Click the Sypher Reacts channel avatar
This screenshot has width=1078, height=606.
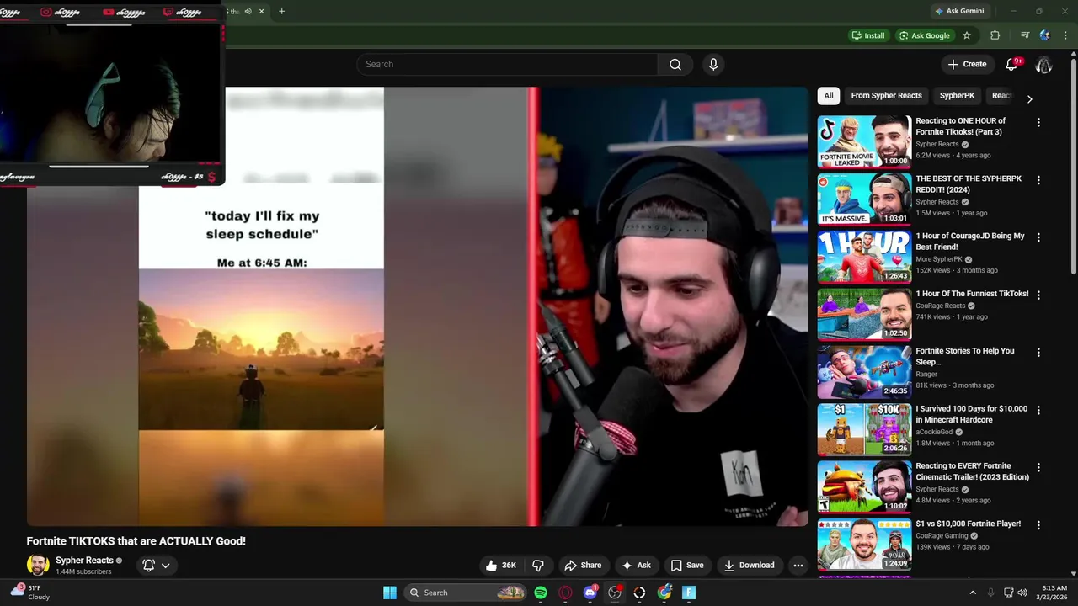(x=38, y=565)
